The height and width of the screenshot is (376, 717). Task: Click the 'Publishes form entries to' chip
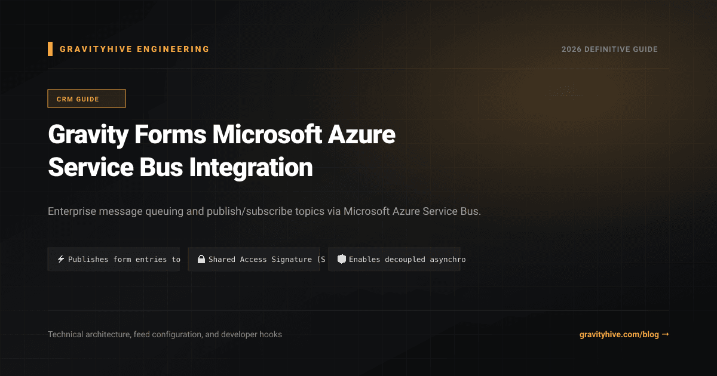114,260
